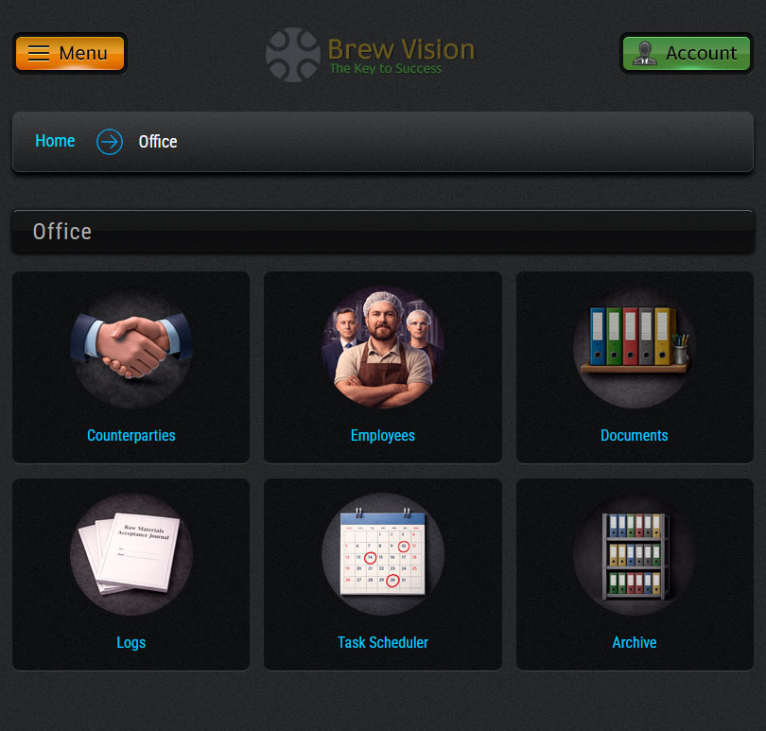Open the Counterparties text link
Screen dimensions: 766x731
pyautogui.click(x=131, y=435)
